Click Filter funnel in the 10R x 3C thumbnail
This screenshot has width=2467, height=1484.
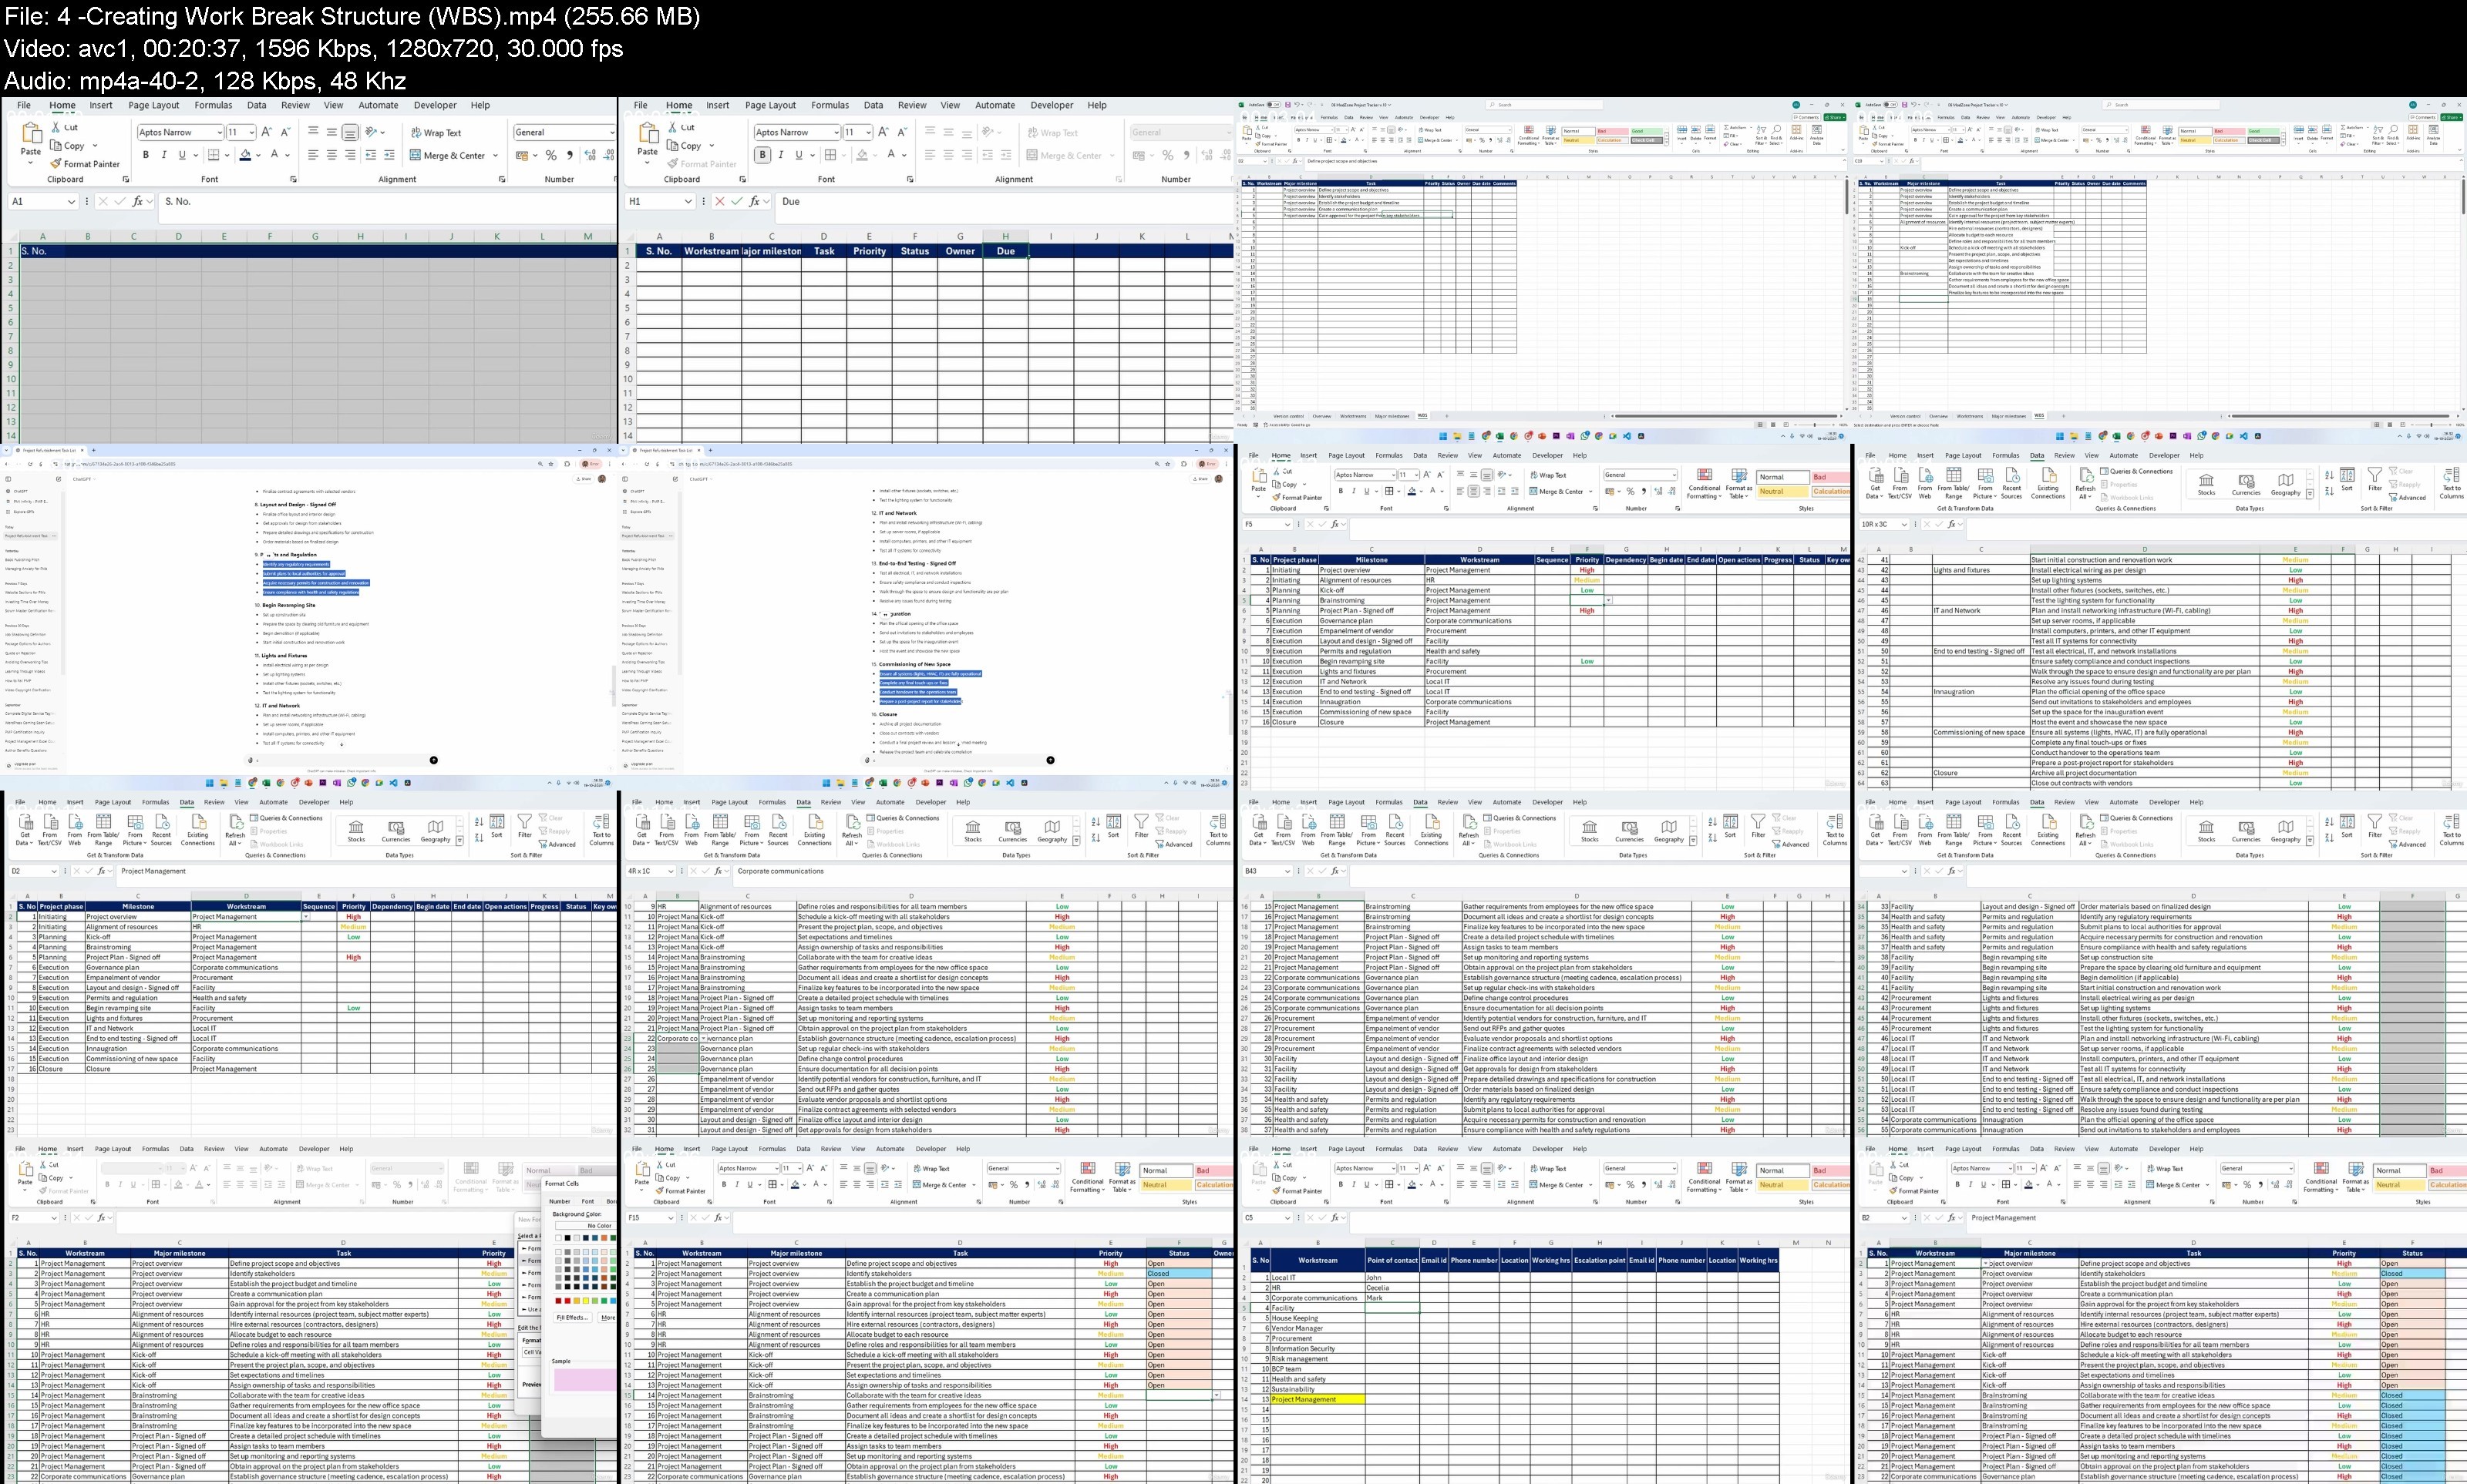[2375, 480]
